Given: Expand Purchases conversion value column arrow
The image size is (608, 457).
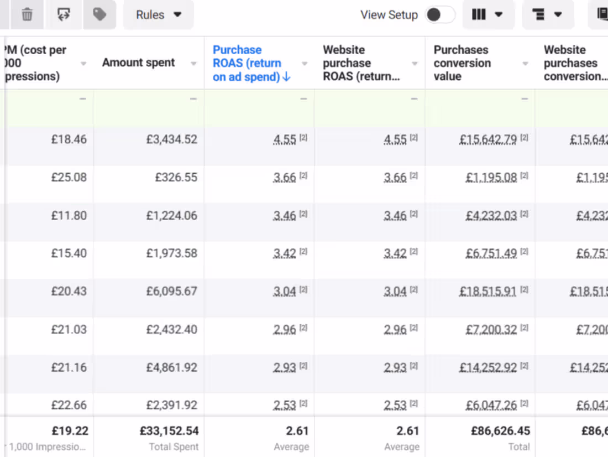Looking at the screenshot, I should (x=525, y=63).
